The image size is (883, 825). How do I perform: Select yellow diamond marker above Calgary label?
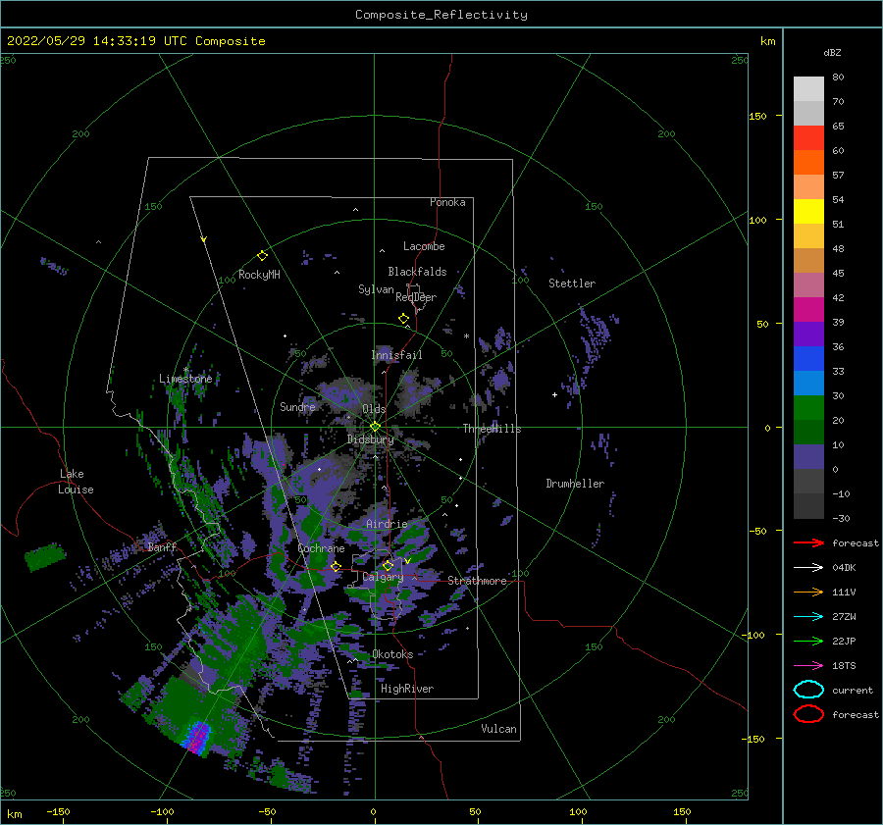388,565
